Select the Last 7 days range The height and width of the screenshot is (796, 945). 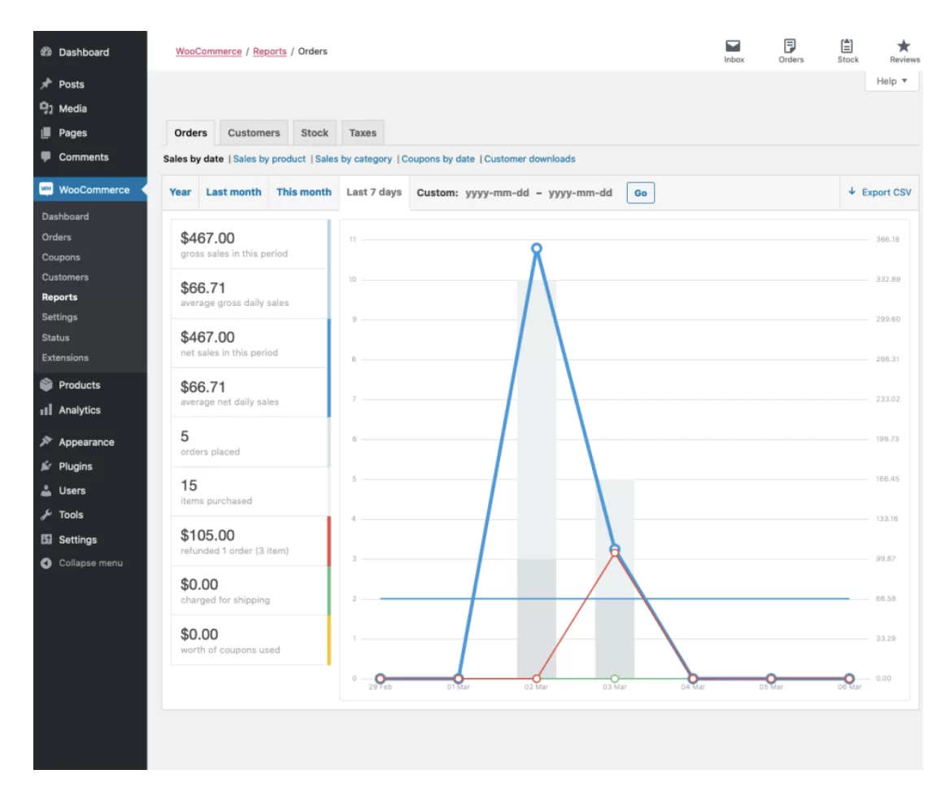373,192
